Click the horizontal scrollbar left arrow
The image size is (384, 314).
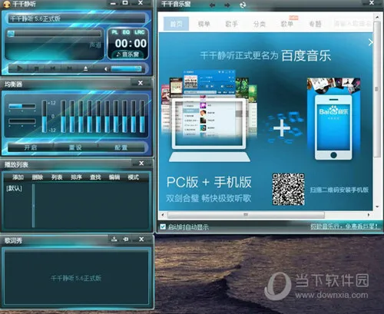[x=162, y=215]
